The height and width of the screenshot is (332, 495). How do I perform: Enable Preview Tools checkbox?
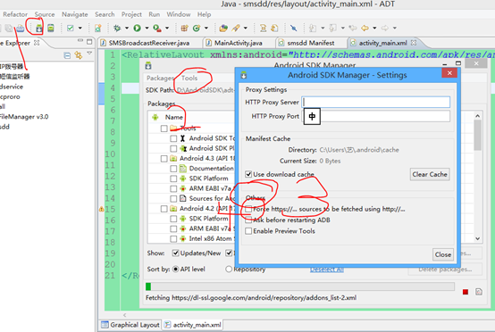click(248, 231)
